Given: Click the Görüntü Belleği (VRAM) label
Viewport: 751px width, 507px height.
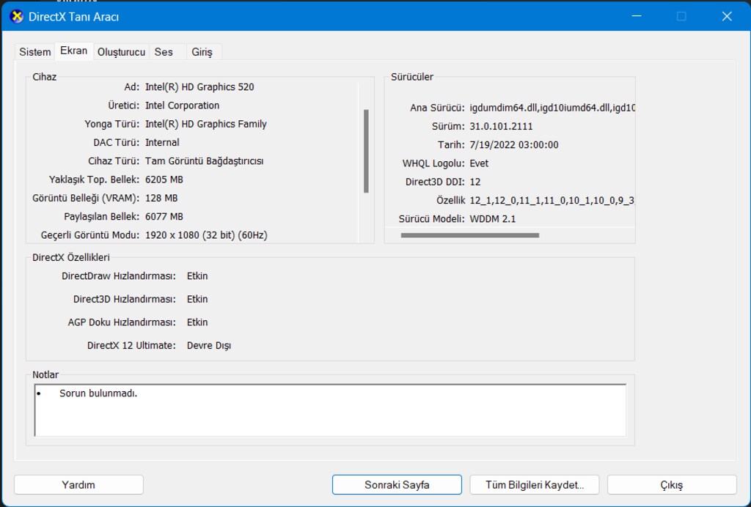Looking at the screenshot, I should pos(86,198).
